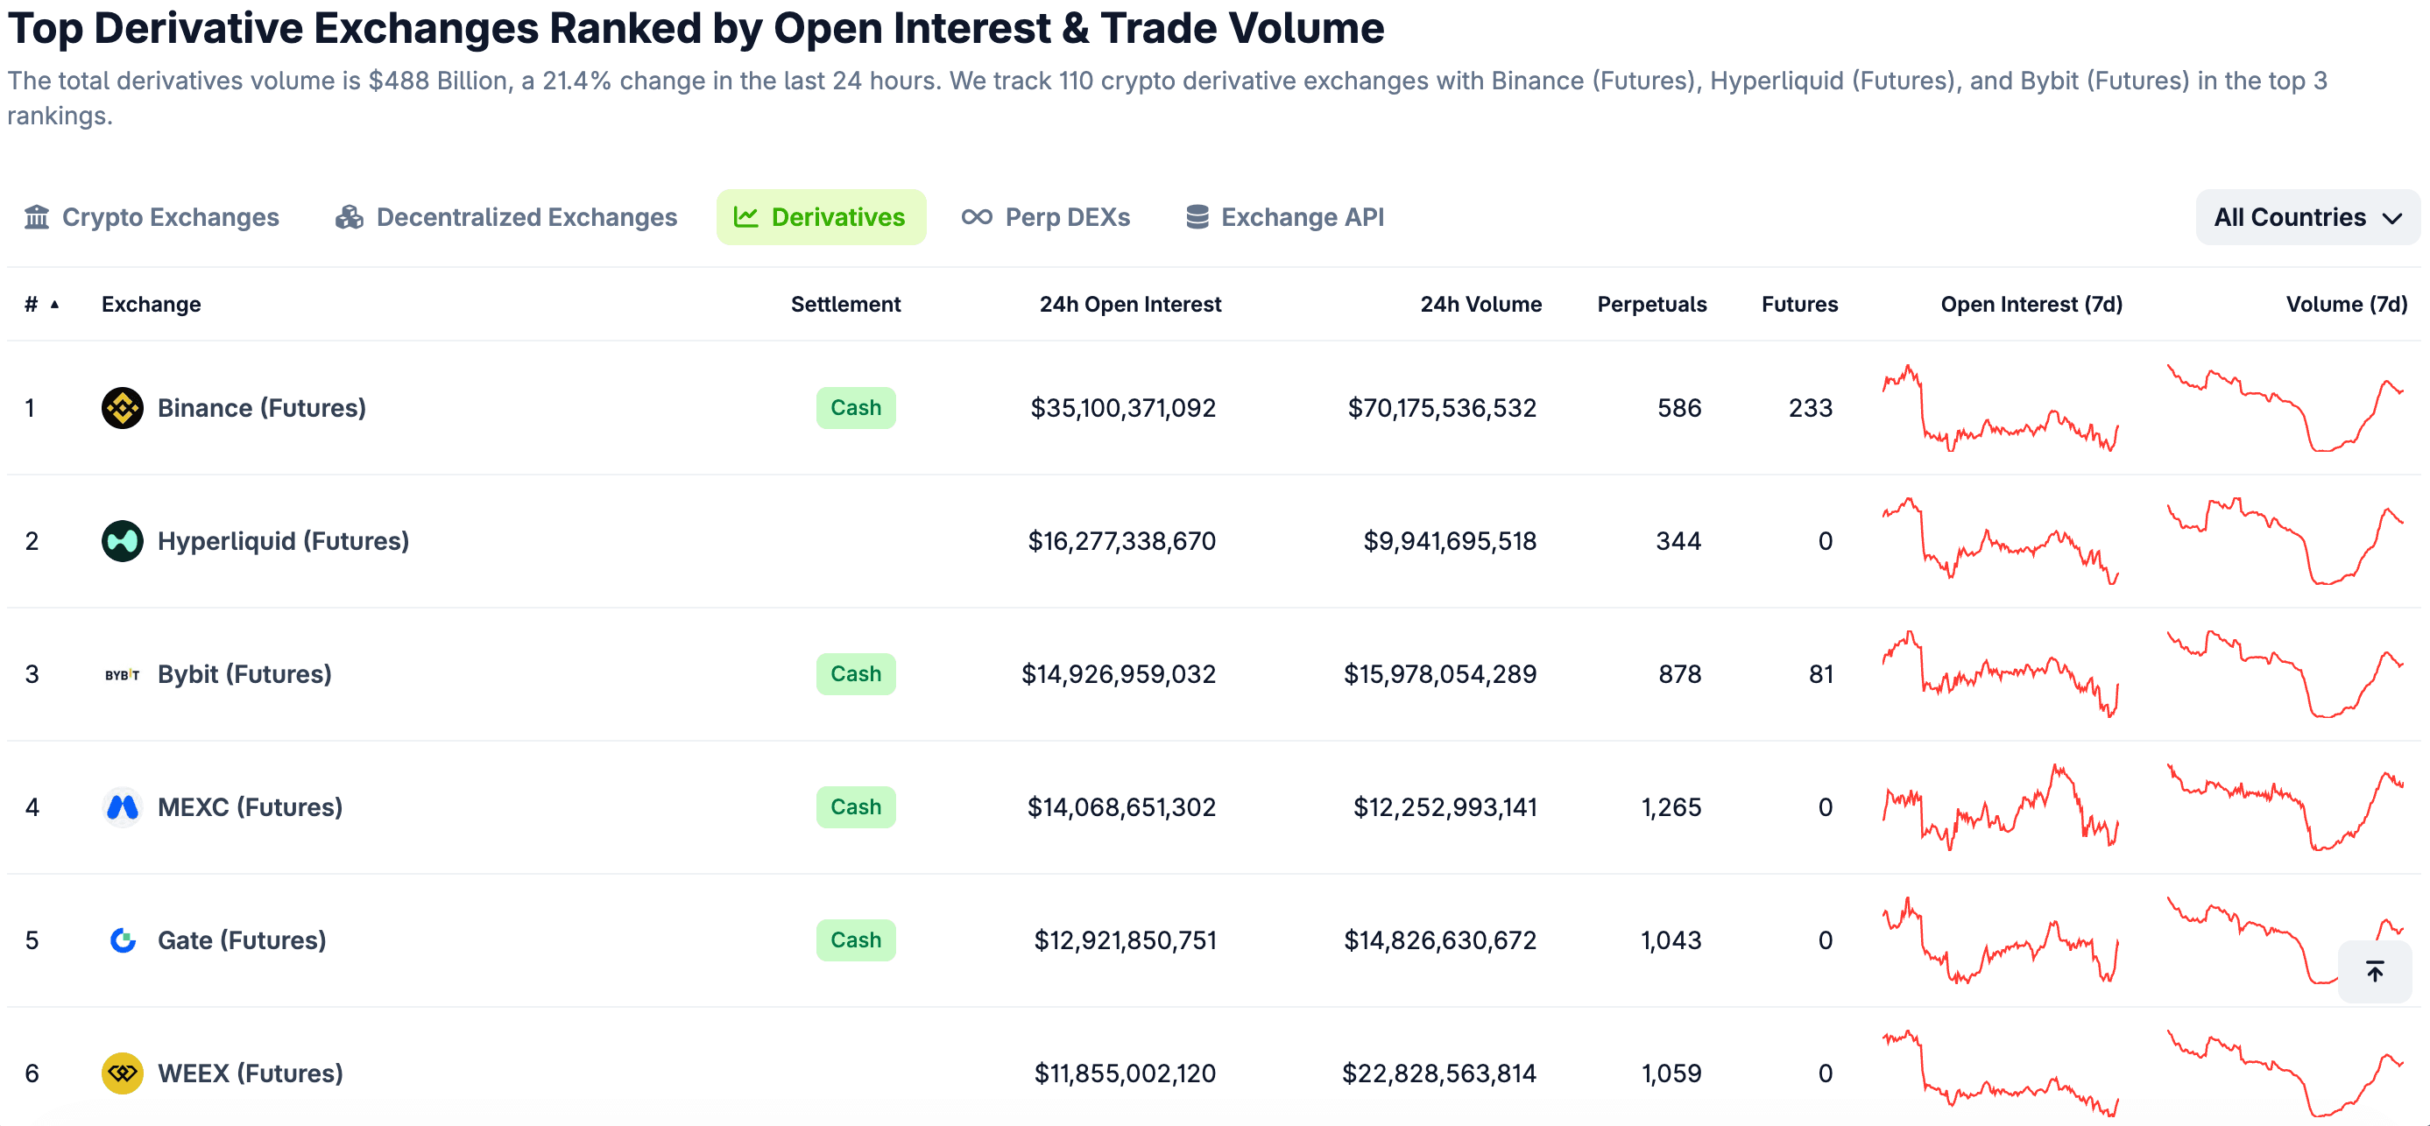This screenshot has height=1126, width=2430.
Task: Click Hyperliquid open interest $16,277,338,670
Action: [x=1121, y=540]
